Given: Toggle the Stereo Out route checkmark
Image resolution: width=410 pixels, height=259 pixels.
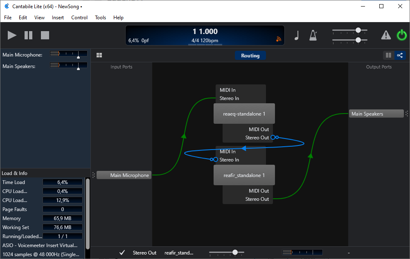Looking at the screenshot, I should tap(122, 252).
